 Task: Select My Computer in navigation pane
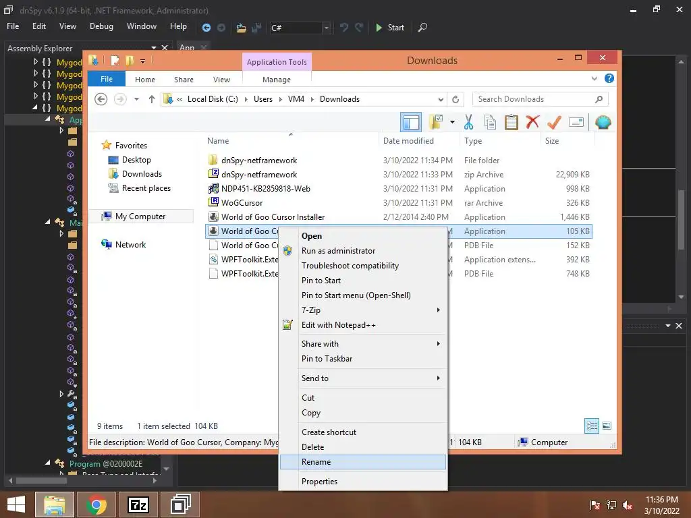(x=140, y=217)
